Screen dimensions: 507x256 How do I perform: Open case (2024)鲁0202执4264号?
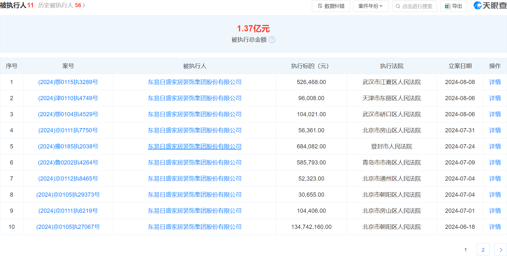tap(68, 163)
